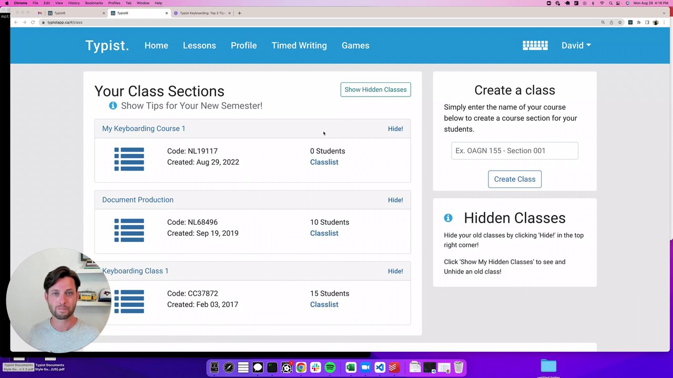Open Slack from the dock
The width and height of the screenshot is (673, 378).
(315, 367)
